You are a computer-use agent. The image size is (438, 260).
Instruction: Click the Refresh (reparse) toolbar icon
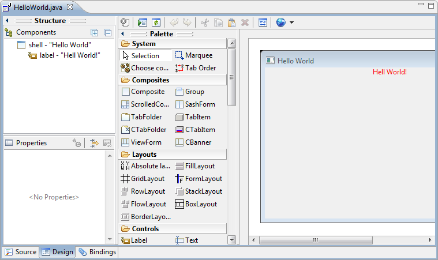pos(156,22)
